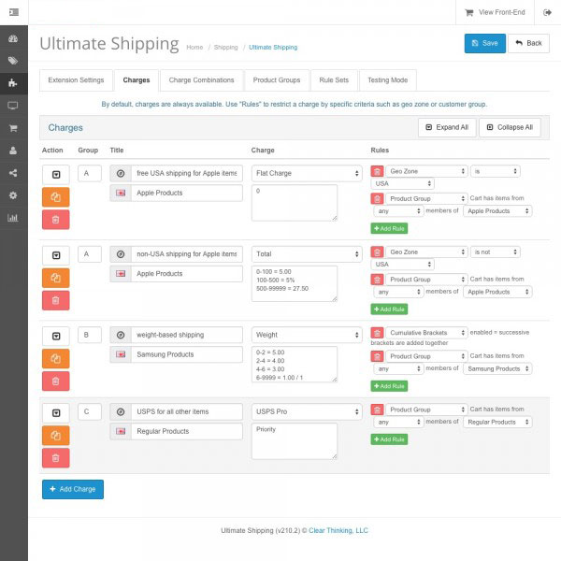The height and width of the screenshot is (561, 561).
Task: Switch to the Charge Combinations tab
Action: tap(201, 80)
